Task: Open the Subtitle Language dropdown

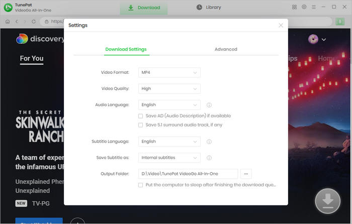Action: click(169, 142)
